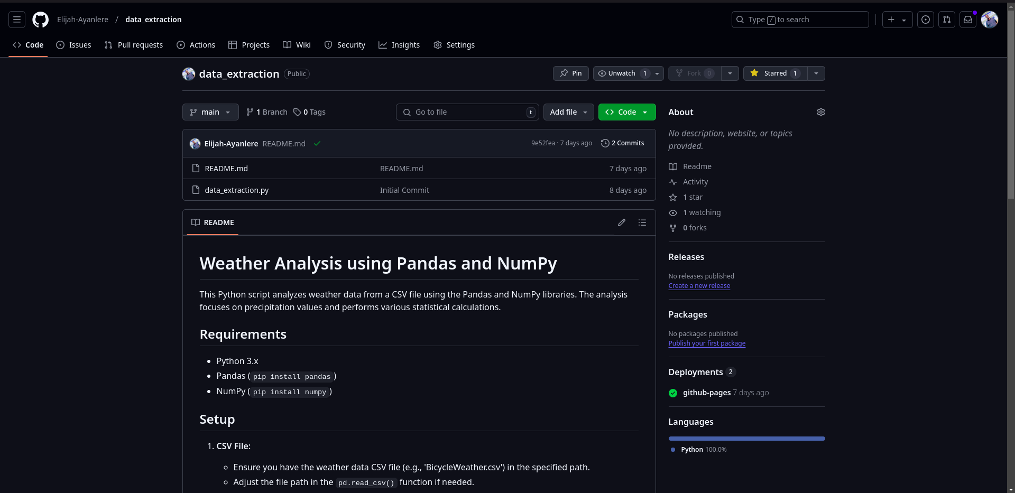Screen dimensions: 1015x493
Task: Click the search bar field
Action: (800, 20)
